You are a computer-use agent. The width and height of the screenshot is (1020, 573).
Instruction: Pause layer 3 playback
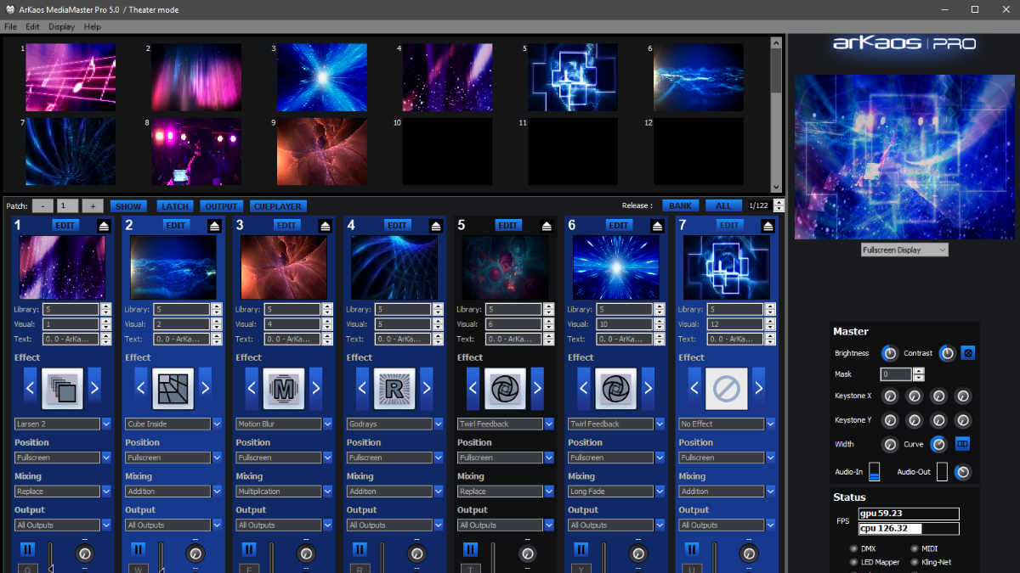[x=249, y=549]
